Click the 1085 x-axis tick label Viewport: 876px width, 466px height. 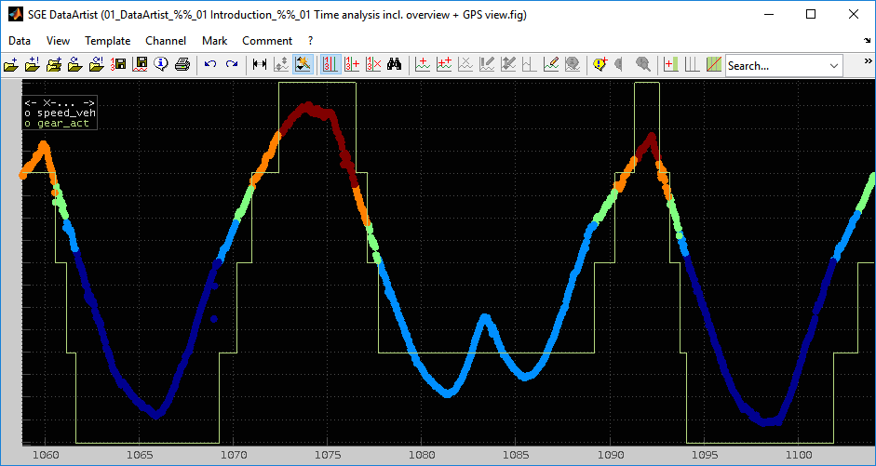click(x=515, y=455)
